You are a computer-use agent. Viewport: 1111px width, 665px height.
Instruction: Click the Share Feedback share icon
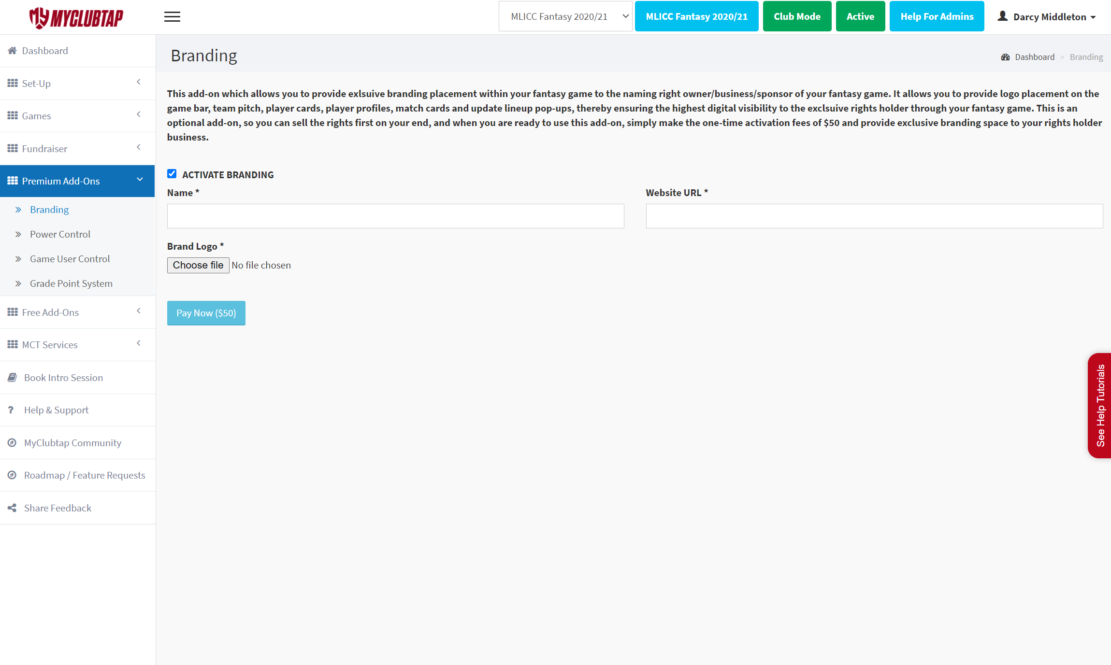pyautogui.click(x=12, y=508)
